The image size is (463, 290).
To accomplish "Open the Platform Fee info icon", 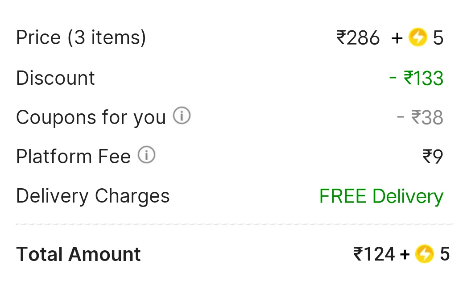I will point(146,154).
